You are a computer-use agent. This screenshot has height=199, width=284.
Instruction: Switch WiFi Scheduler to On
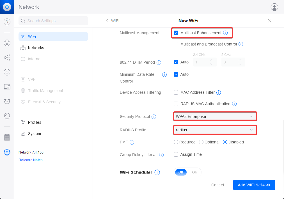click(194, 172)
